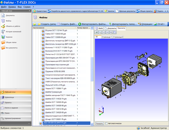Select the Страница 1 tab
Image resolution: width=169 pixels, height=130 pixels.
(106, 37)
